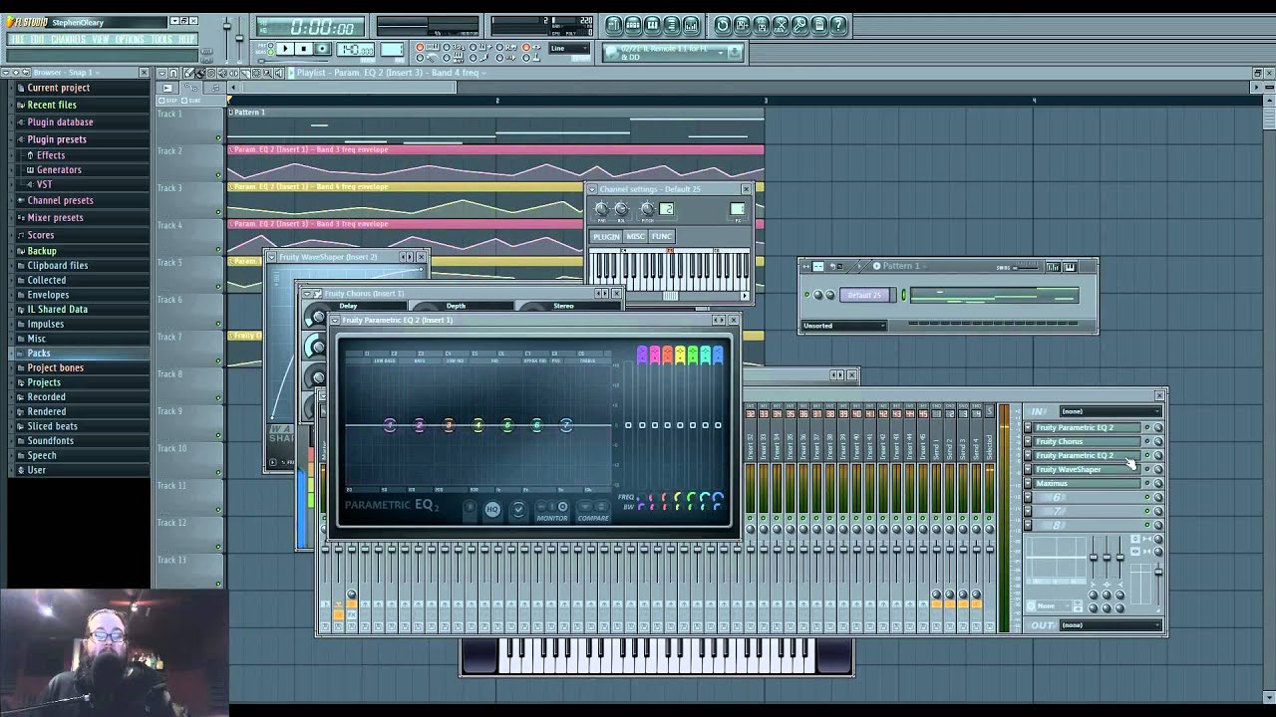This screenshot has width=1276, height=717.
Task: Click the Maximus mix level knob in mixer
Action: click(x=1158, y=483)
